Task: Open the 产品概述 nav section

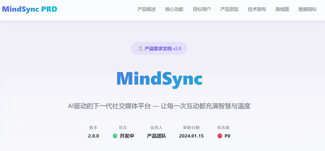Action: tap(147, 9)
